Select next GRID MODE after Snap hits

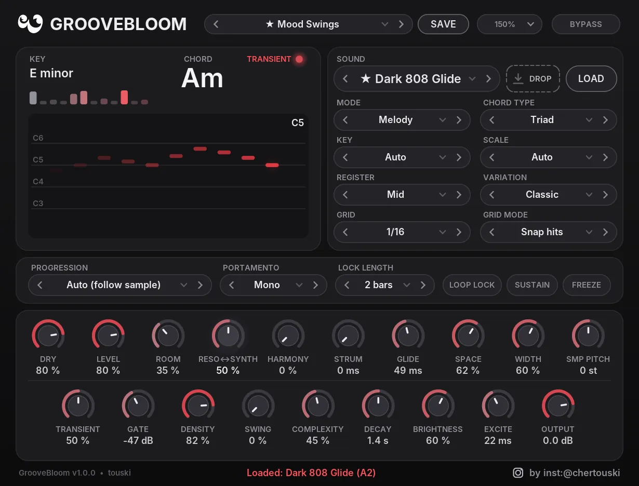tap(605, 232)
